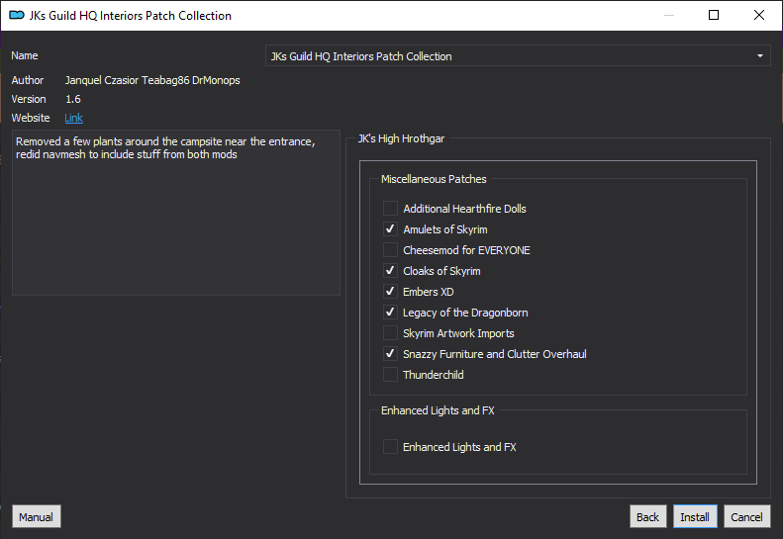The height and width of the screenshot is (539, 783).
Task: Go Back to the previous installer page
Action: click(x=647, y=516)
